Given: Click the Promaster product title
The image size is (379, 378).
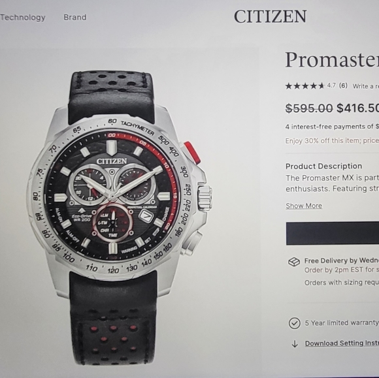Looking at the screenshot, I should (332, 60).
